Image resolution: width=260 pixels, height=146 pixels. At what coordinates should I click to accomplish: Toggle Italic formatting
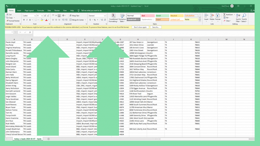click(27, 20)
